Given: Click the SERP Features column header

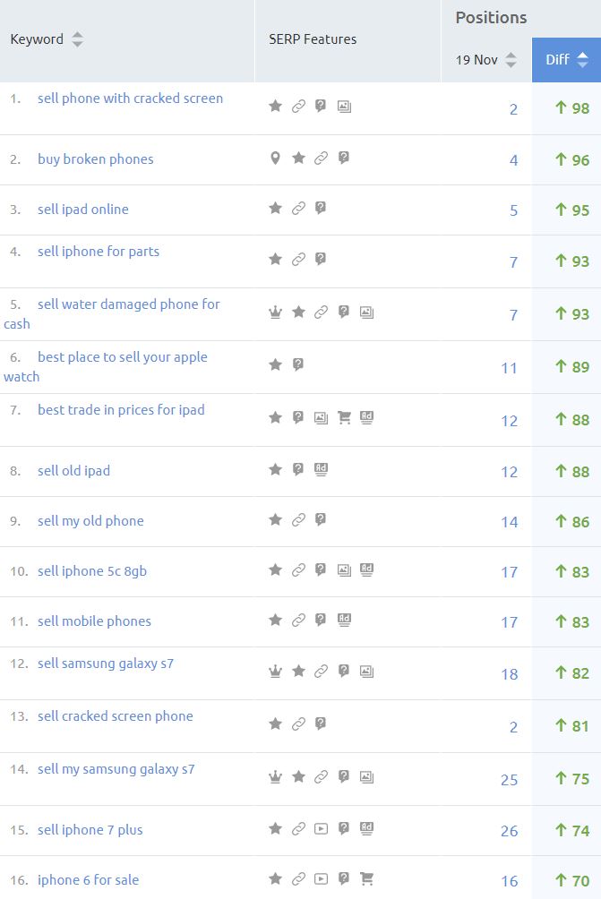Looking at the screenshot, I should click(x=313, y=39).
